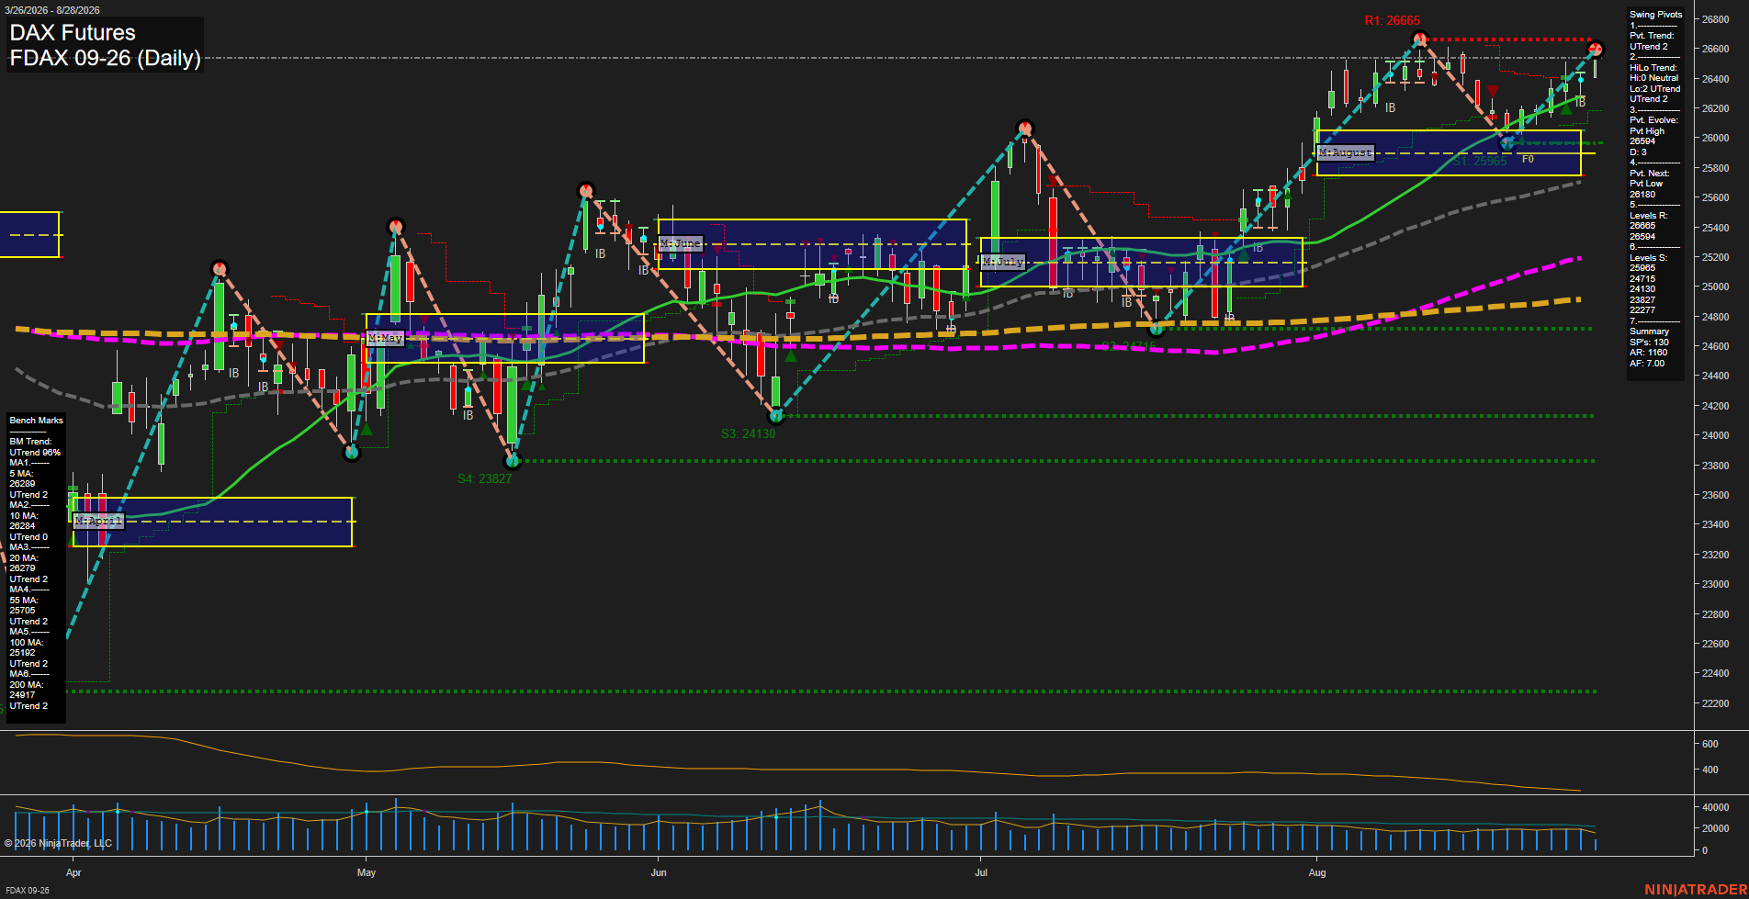Screen dimensions: 1749x899
Task: Click the FDAX 09-26 (Daily) subtitle
Action: [105, 58]
